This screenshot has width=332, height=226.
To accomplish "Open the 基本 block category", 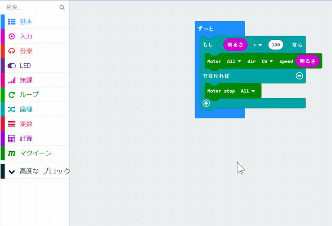I will 26,22.
